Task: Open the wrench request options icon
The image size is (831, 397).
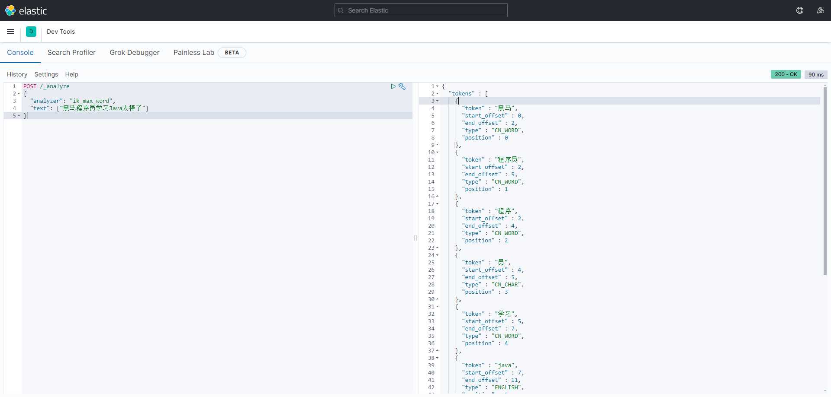Action: [x=402, y=86]
